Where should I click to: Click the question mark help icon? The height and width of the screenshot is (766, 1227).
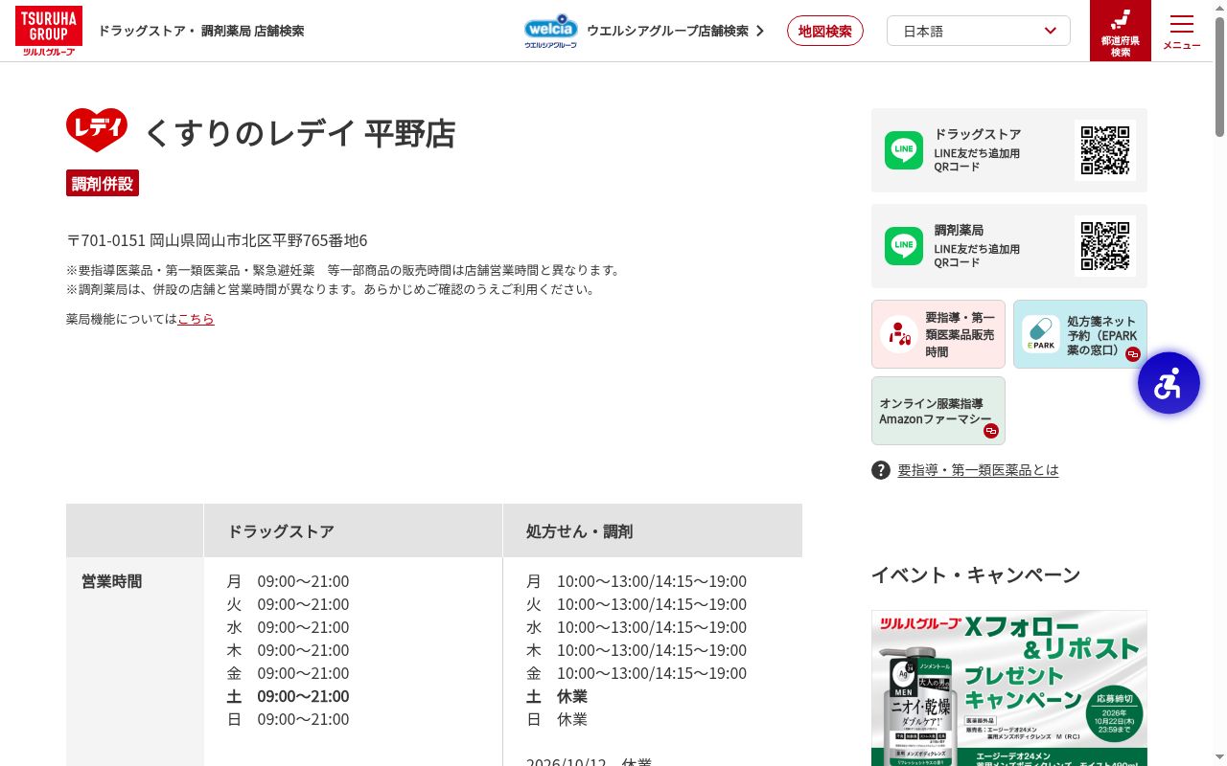coord(881,470)
